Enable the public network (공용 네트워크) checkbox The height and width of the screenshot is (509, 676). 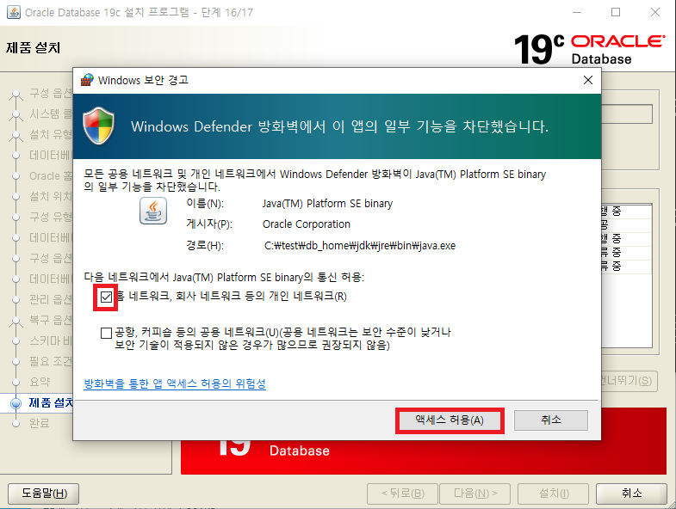106,333
